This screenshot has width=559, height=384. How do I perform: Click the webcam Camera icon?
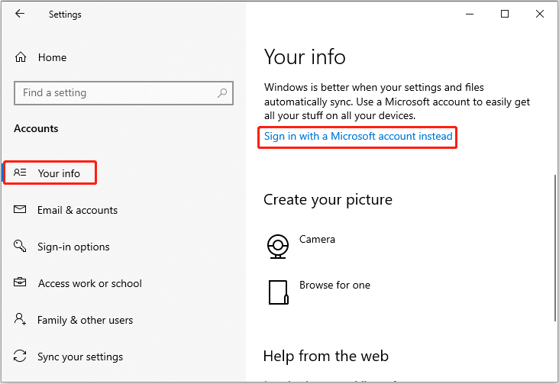click(x=278, y=246)
